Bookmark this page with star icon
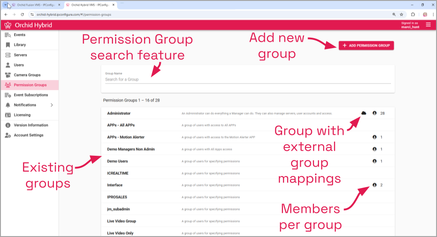The height and width of the screenshot is (237, 437). click(x=401, y=15)
